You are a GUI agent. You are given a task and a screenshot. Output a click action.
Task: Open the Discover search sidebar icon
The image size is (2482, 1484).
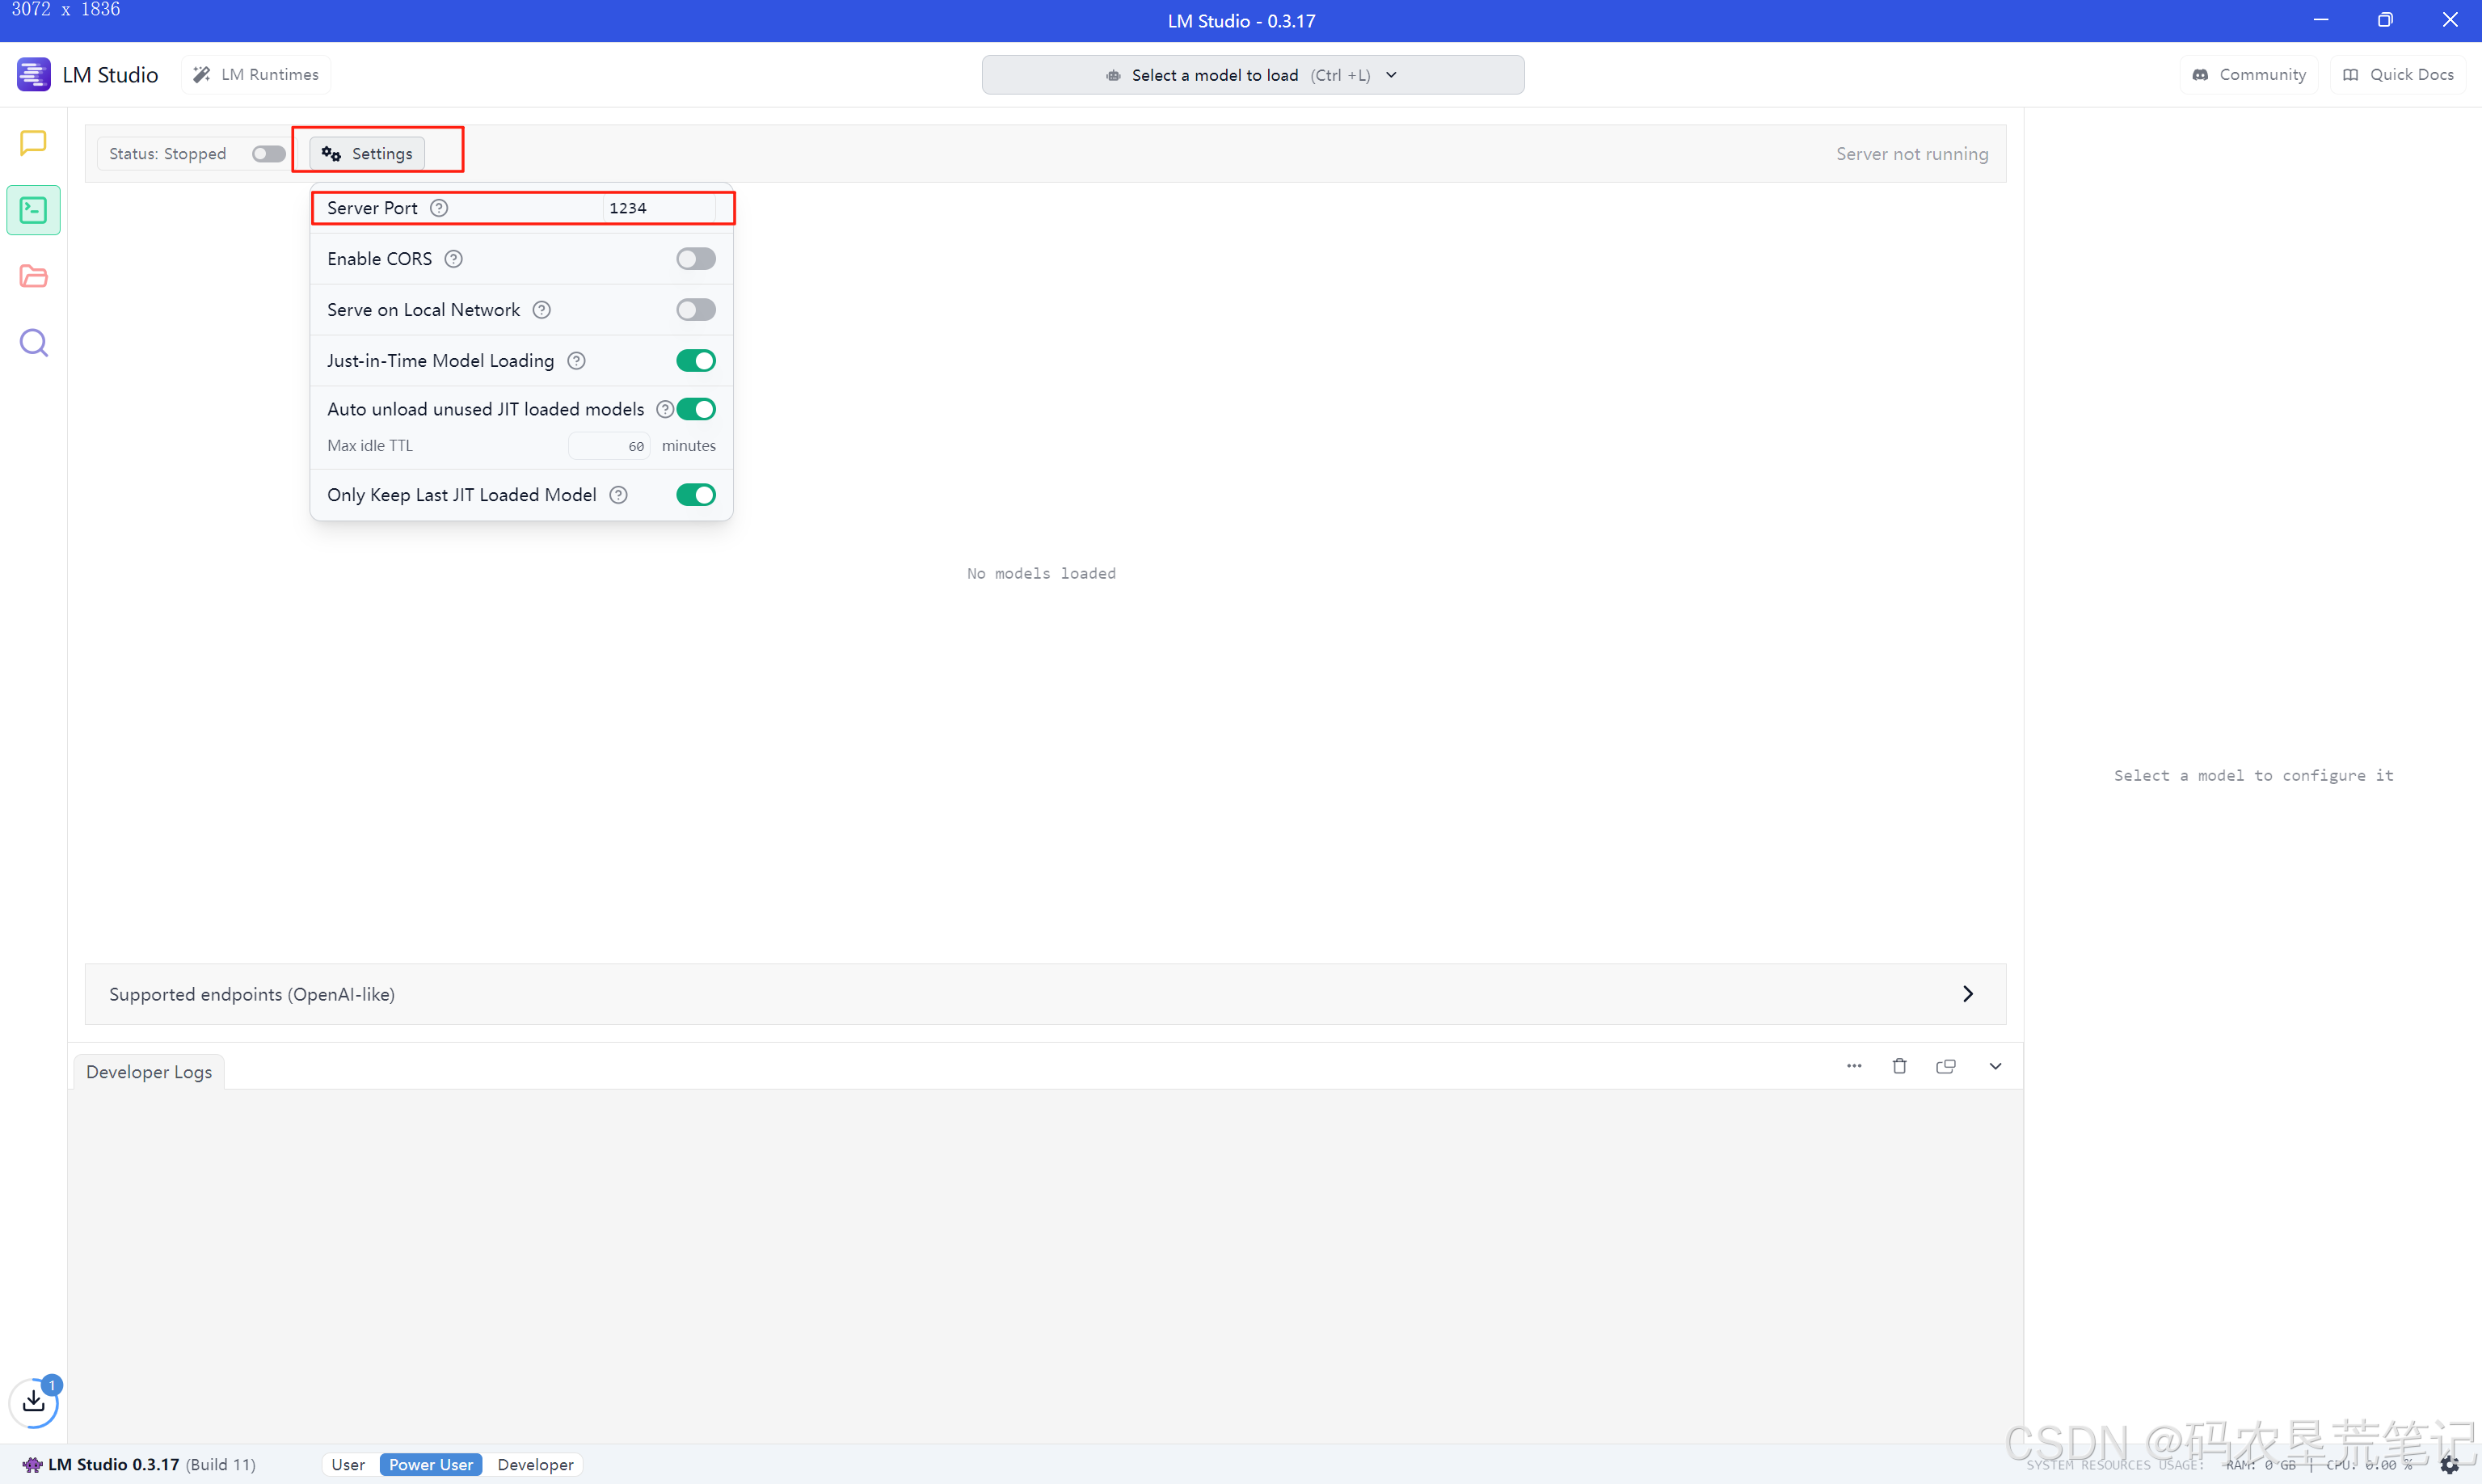33,343
